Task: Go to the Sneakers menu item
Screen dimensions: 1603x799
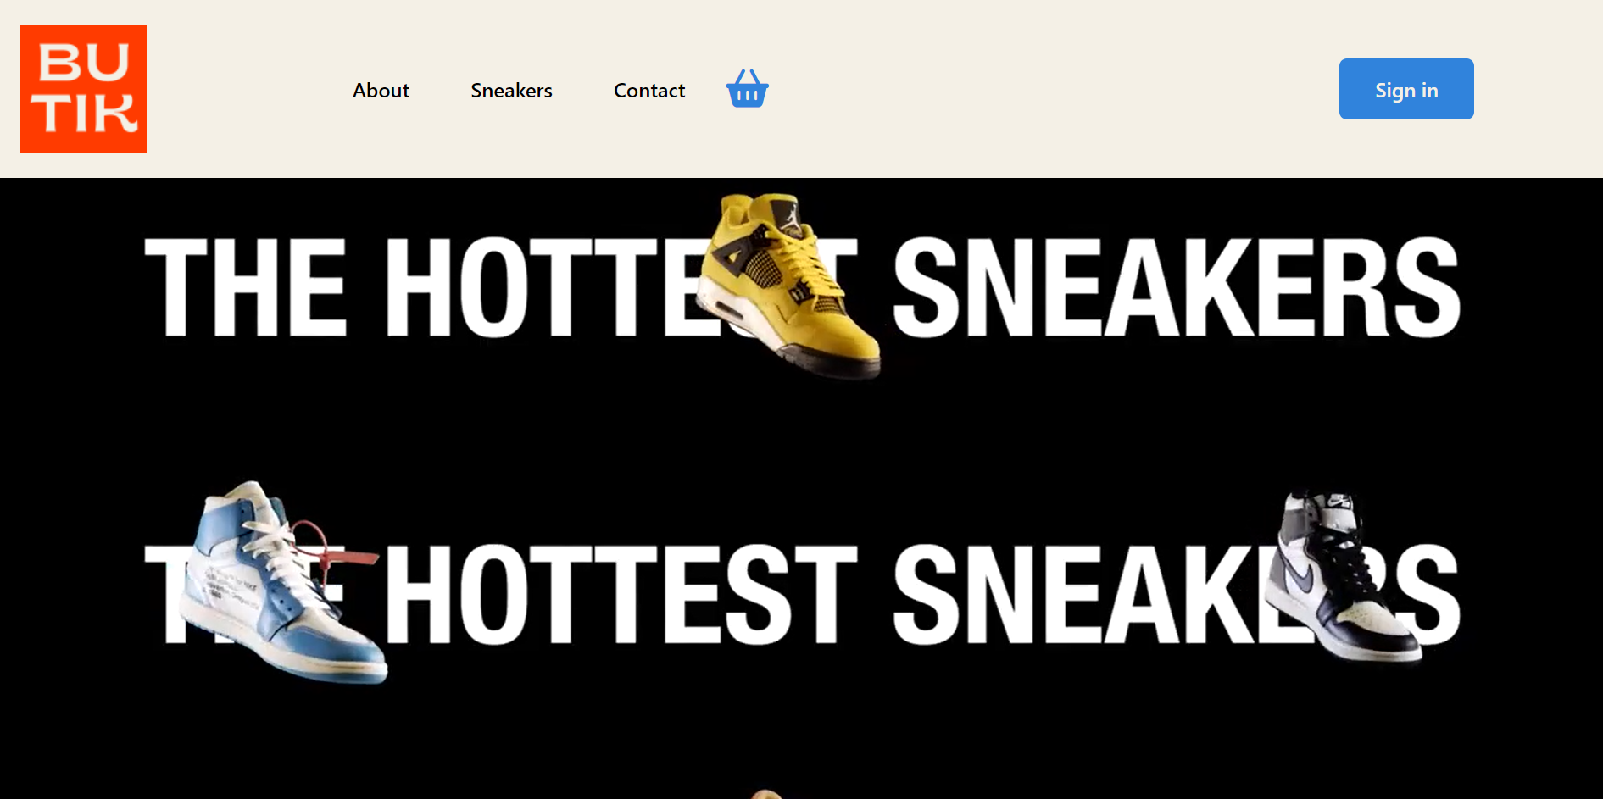Action: pyautogui.click(x=511, y=91)
